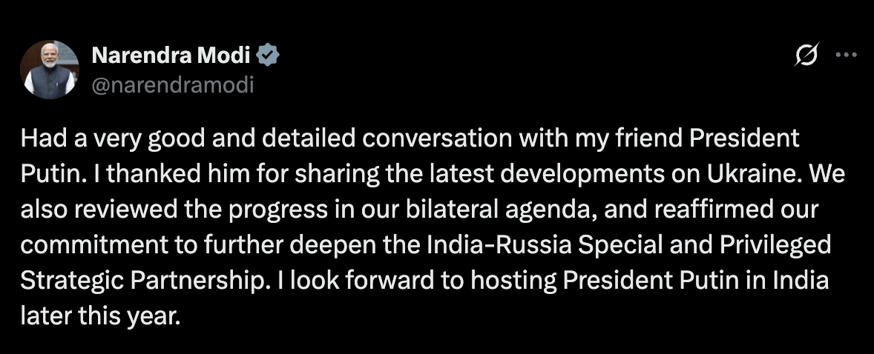Click the Narendra Modi display name
This screenshot has width=874, height=354.
click(x=171, y=55)
